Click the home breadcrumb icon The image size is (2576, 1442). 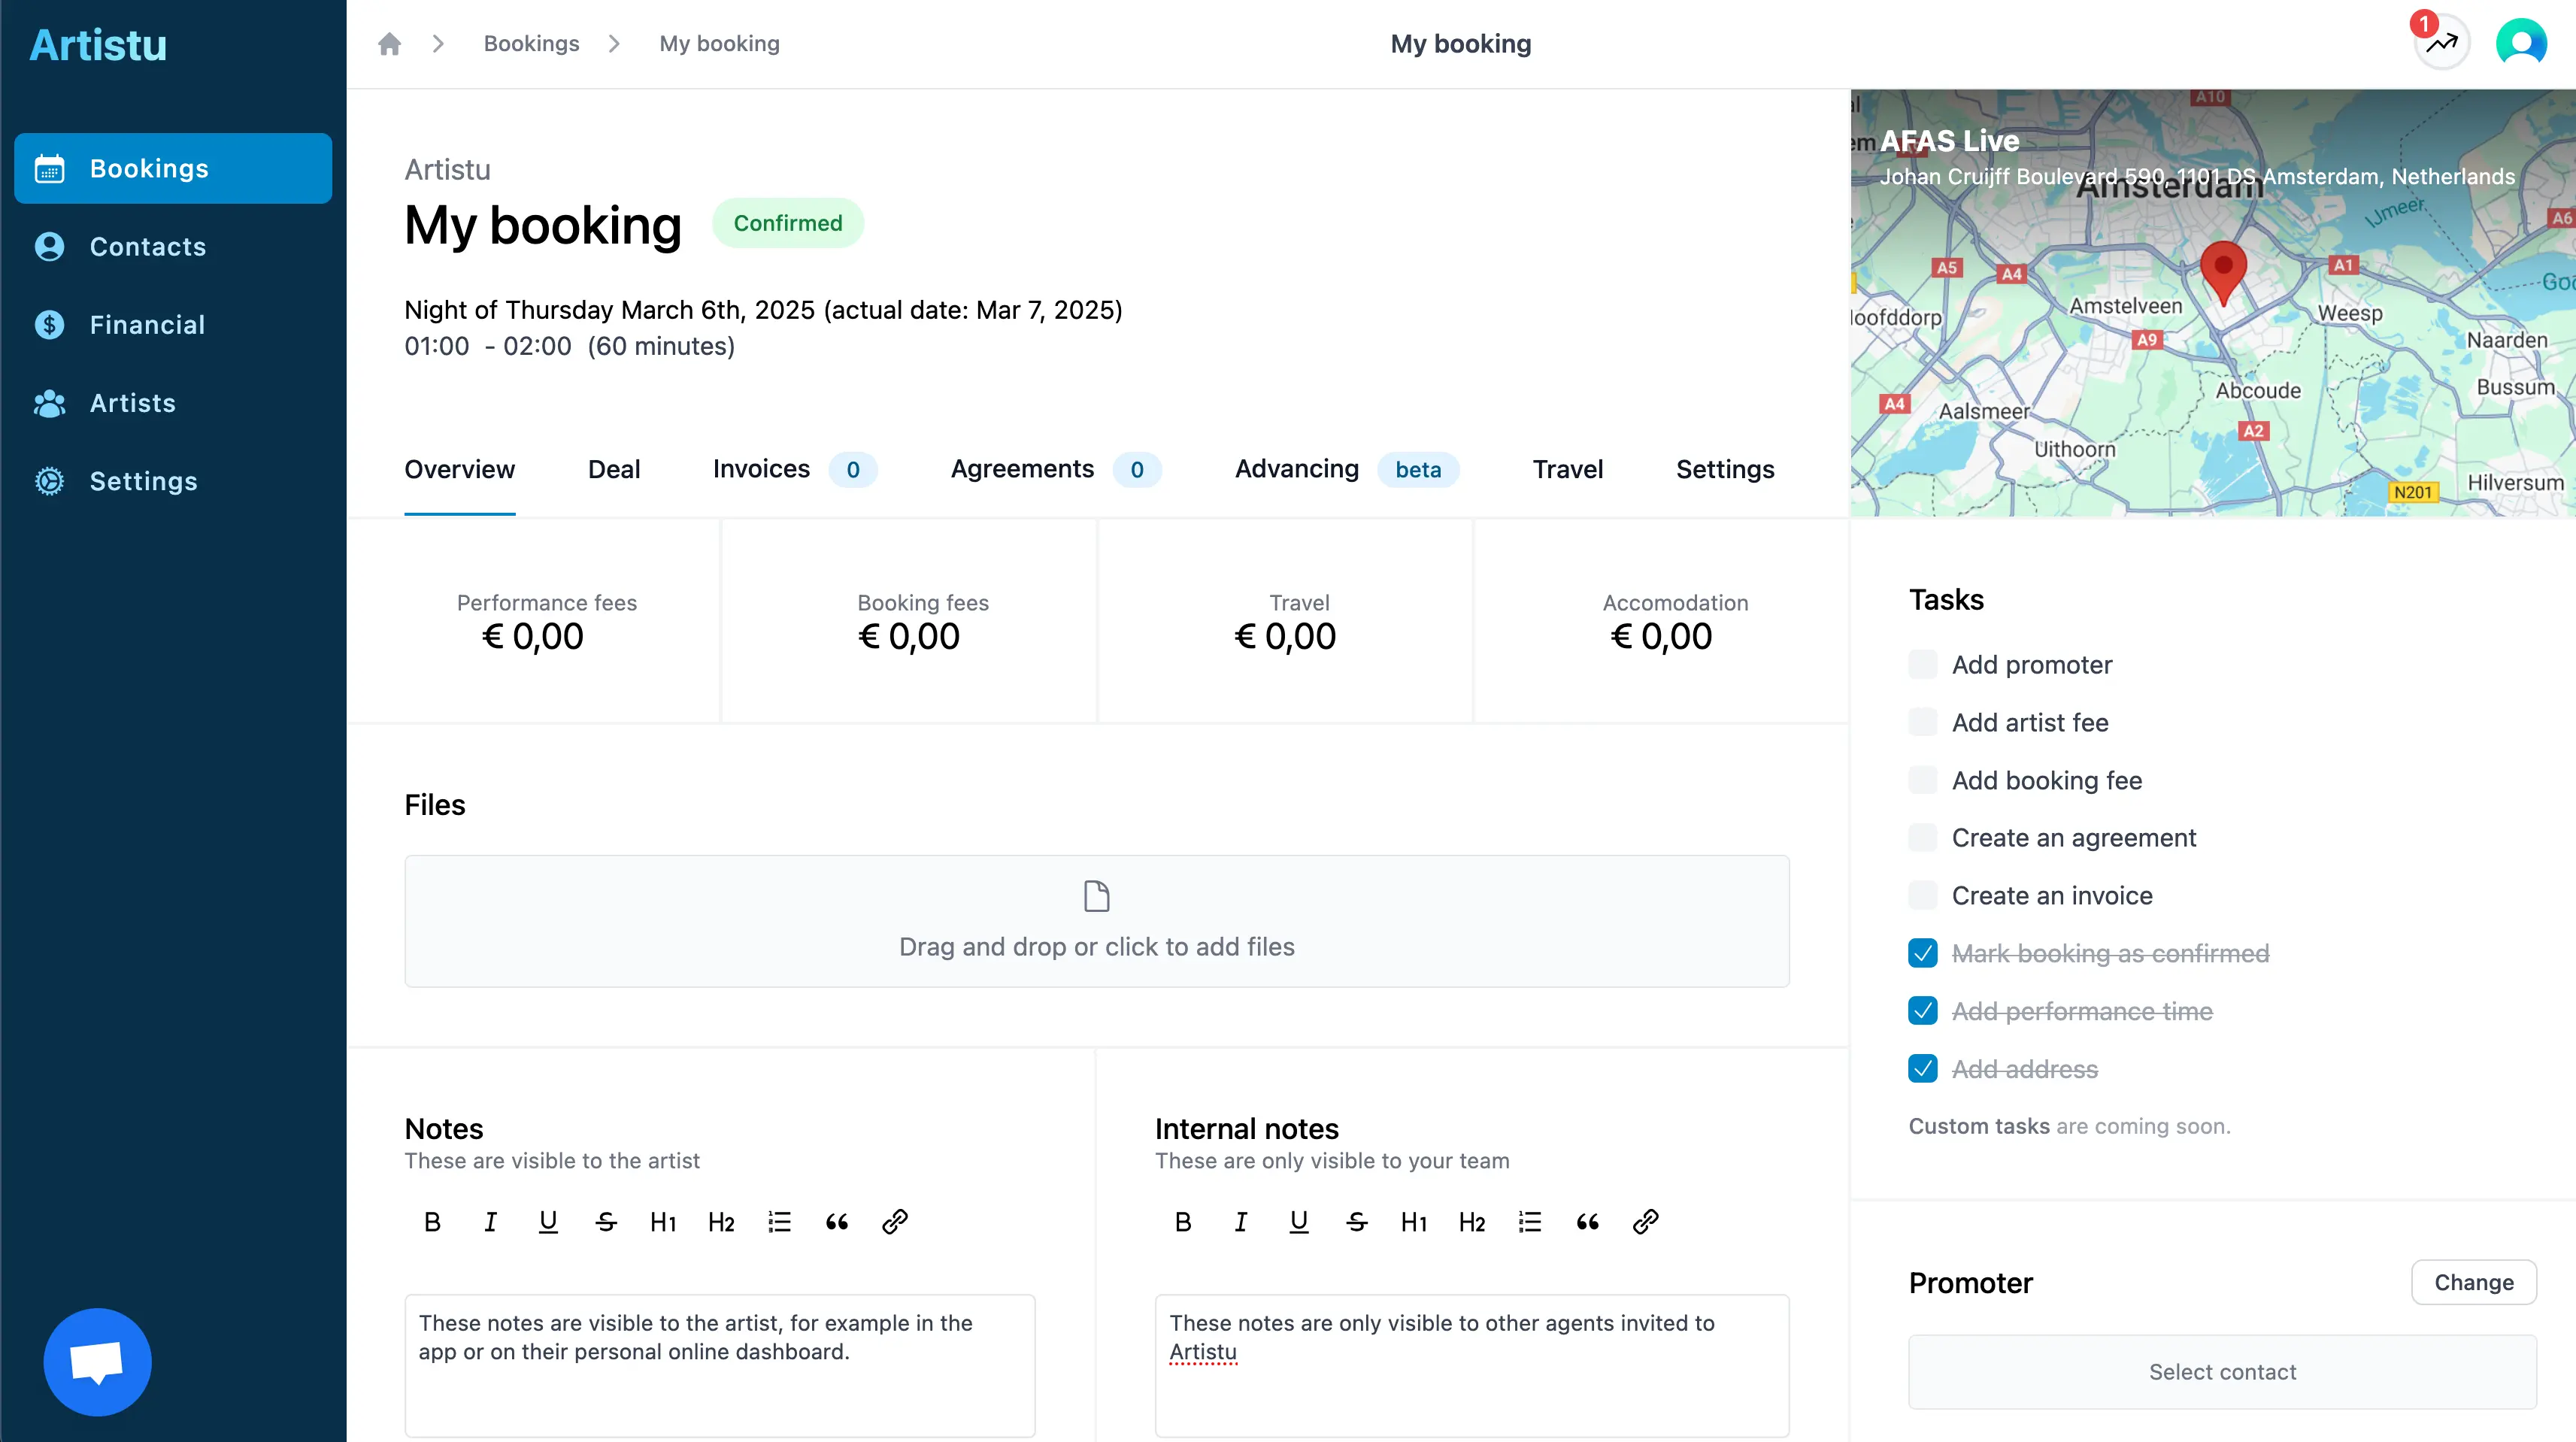[389, 44]
